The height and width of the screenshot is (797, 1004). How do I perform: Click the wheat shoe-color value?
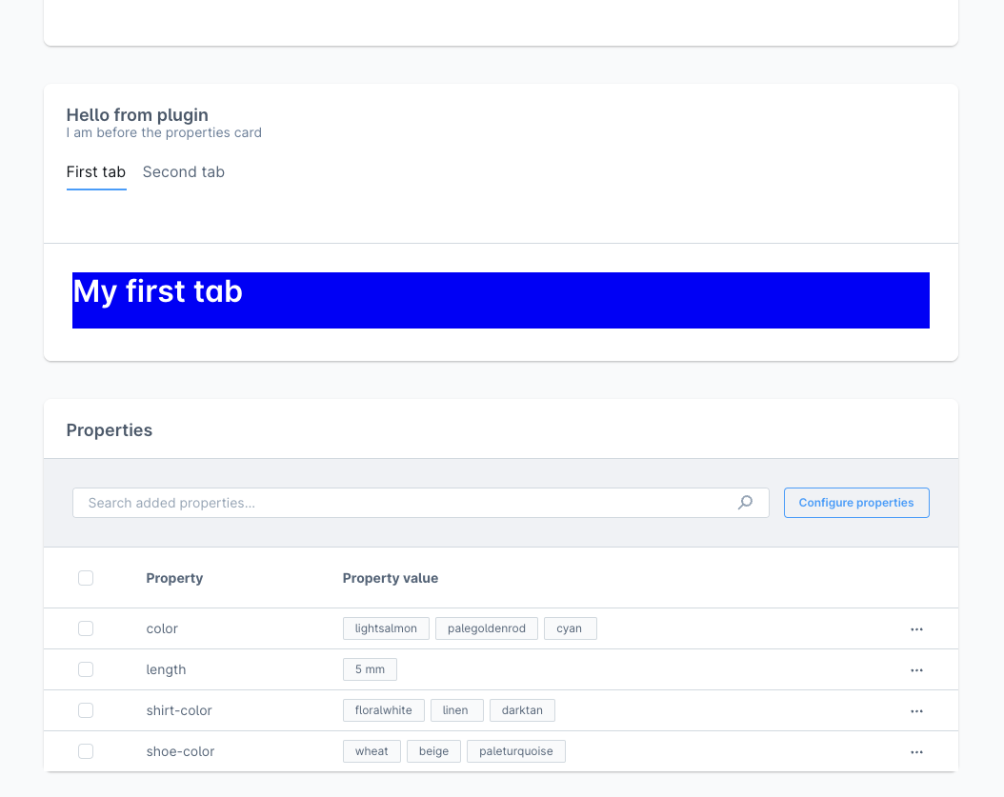(x=371, y=751)
